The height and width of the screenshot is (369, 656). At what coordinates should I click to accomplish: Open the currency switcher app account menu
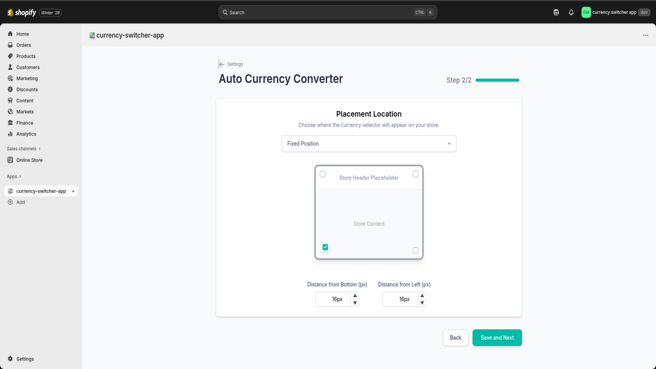[615, 12]
